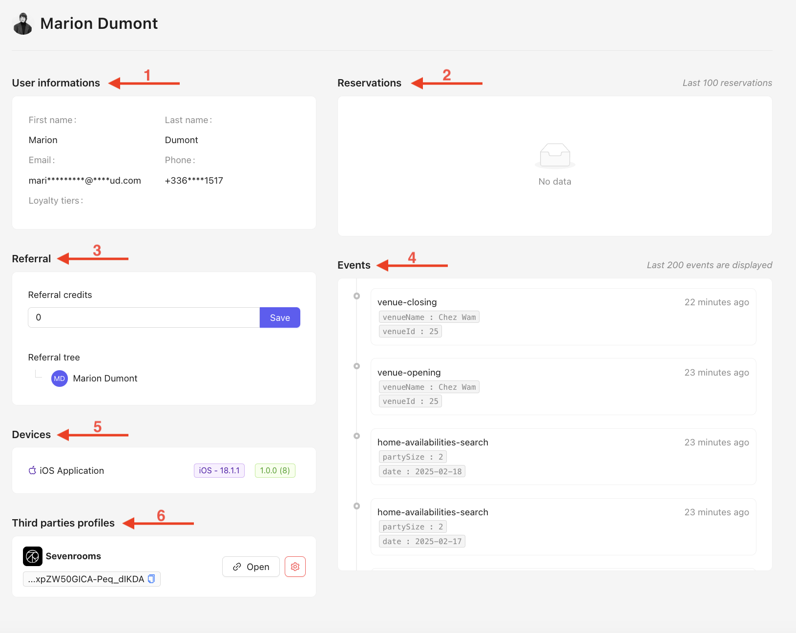The image size is (796, 633).
Task: Copy the Sevenrooms profile ID
Action: (x=151, y=579)
